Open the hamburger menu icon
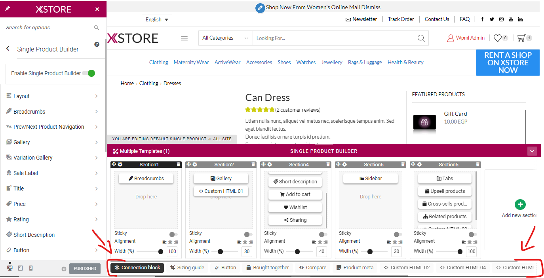Viewport: 544px width, 278px height. click(184, 38)
